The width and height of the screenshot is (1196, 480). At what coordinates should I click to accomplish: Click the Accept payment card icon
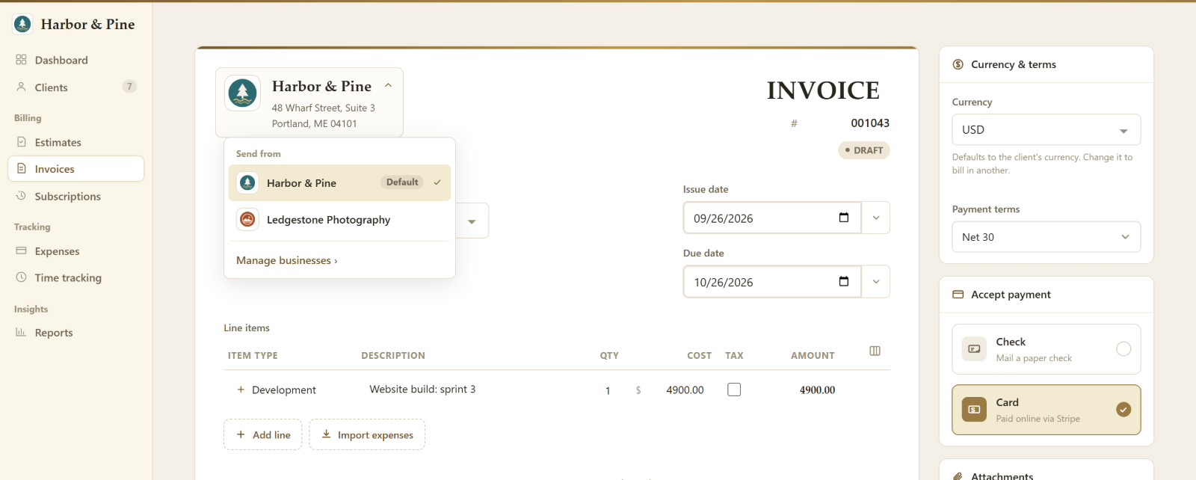tap(958, 295)
